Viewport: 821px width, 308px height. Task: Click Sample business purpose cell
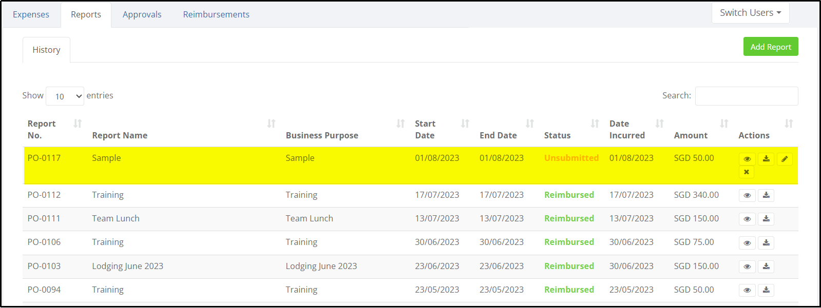[300, 158]
